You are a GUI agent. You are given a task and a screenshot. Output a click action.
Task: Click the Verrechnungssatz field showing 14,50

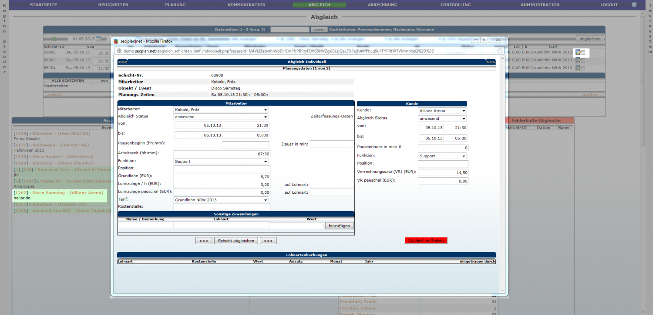point(443,172)
